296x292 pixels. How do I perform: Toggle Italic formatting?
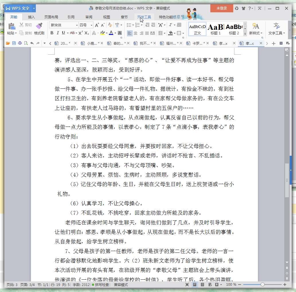[x=58, y=33]
